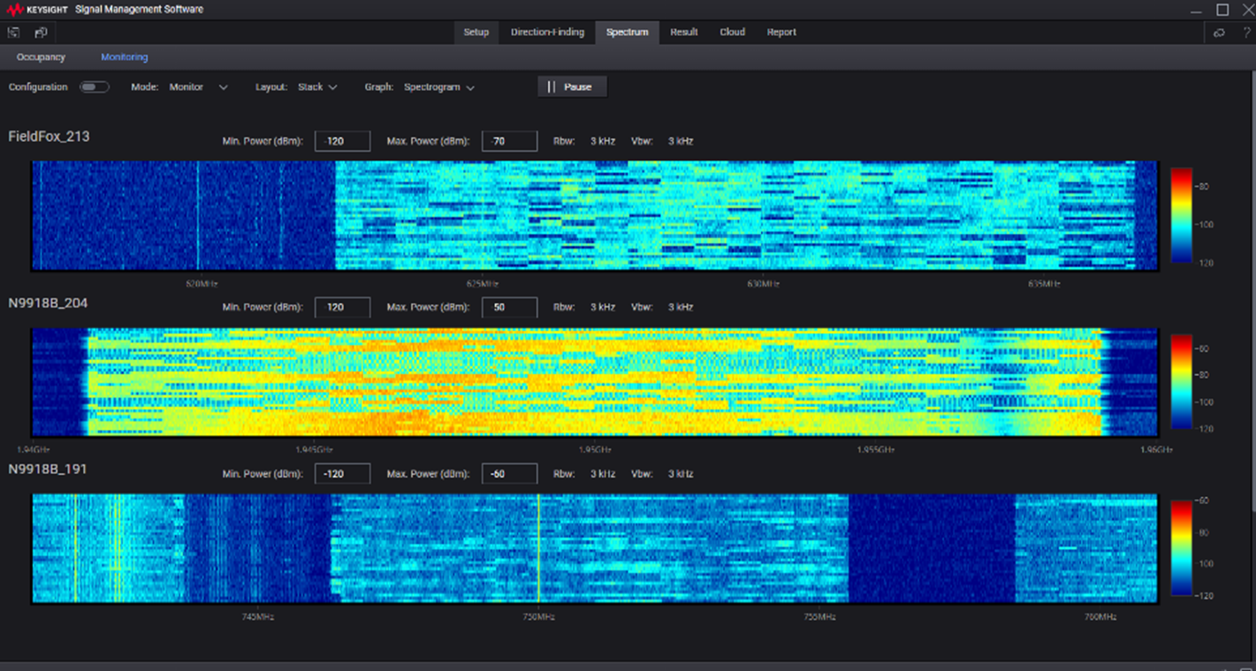
Task: Expand the Layout dropdown showing Stack
Action: (317, 87)
